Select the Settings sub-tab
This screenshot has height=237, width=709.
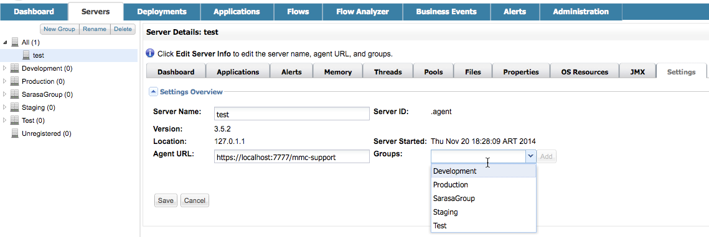pyautogui.click(x=681, y=71)
